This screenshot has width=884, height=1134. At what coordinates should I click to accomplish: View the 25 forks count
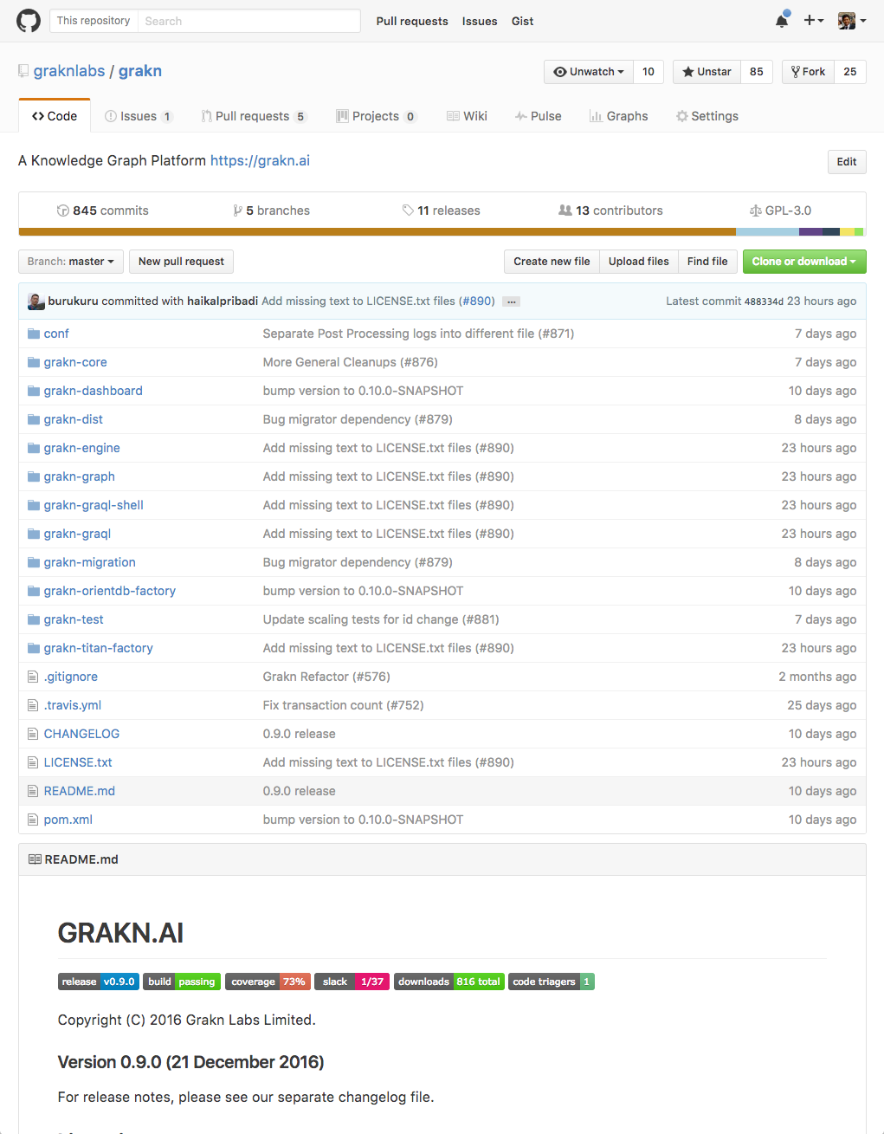pos(850,72)
